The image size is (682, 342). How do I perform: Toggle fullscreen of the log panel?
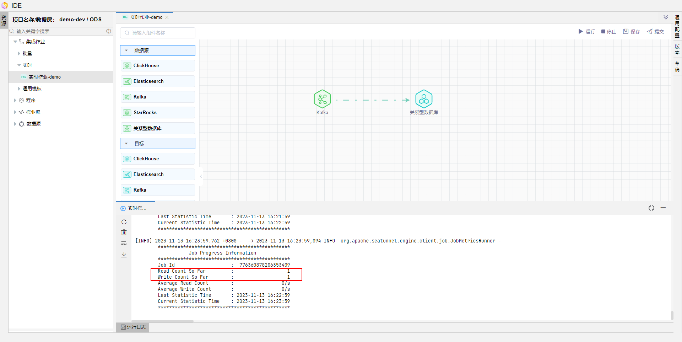[651, 208]
